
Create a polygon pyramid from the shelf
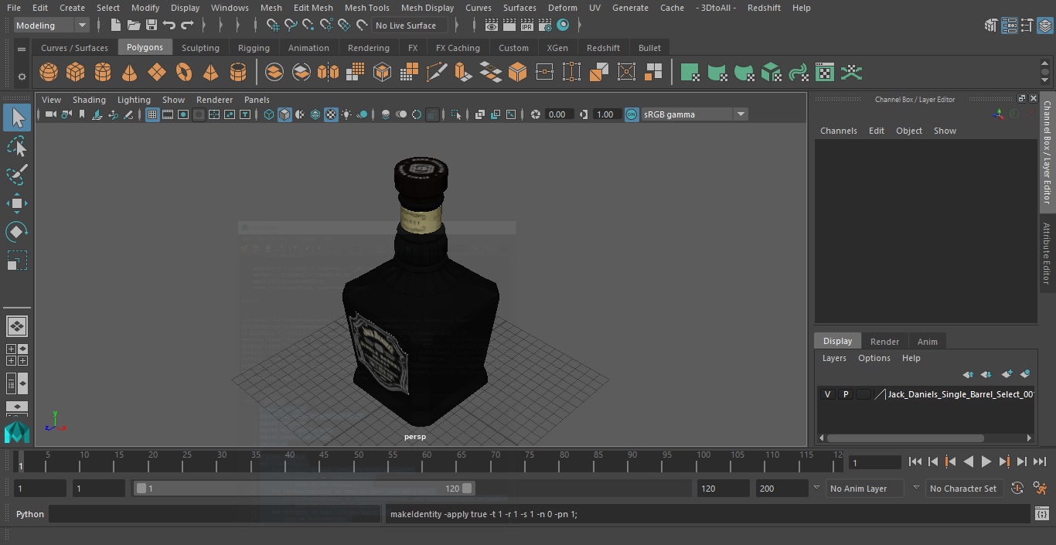(210, 73)
